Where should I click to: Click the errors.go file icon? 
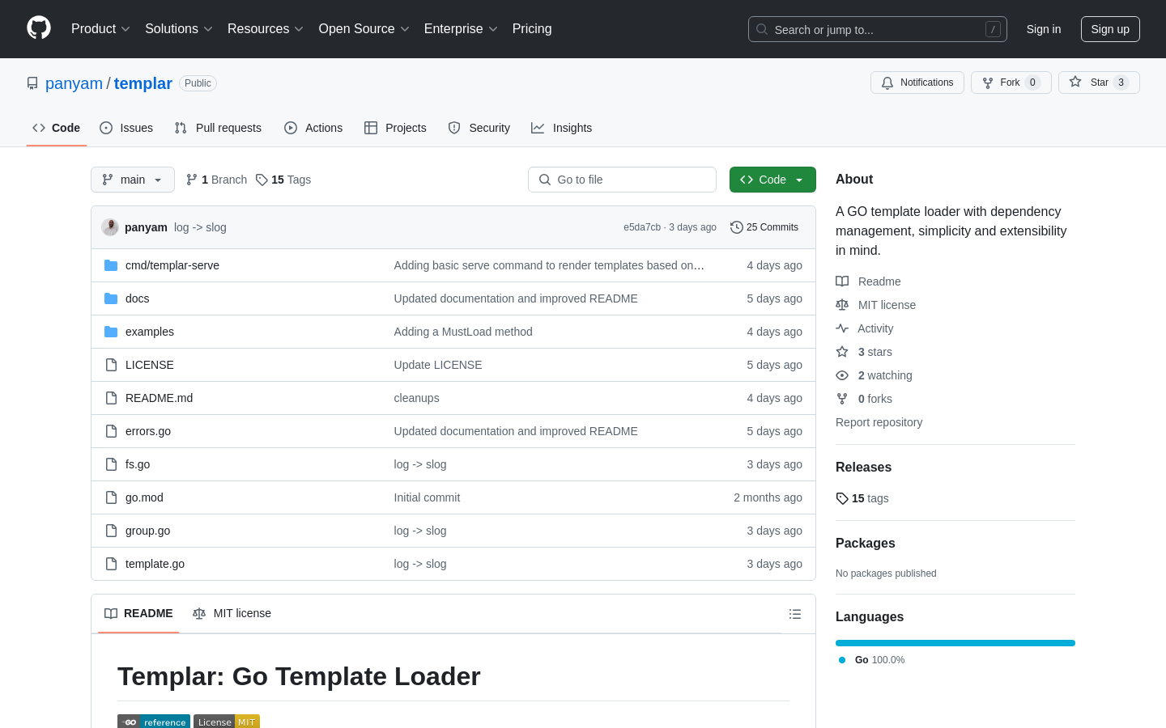(111, 431)
